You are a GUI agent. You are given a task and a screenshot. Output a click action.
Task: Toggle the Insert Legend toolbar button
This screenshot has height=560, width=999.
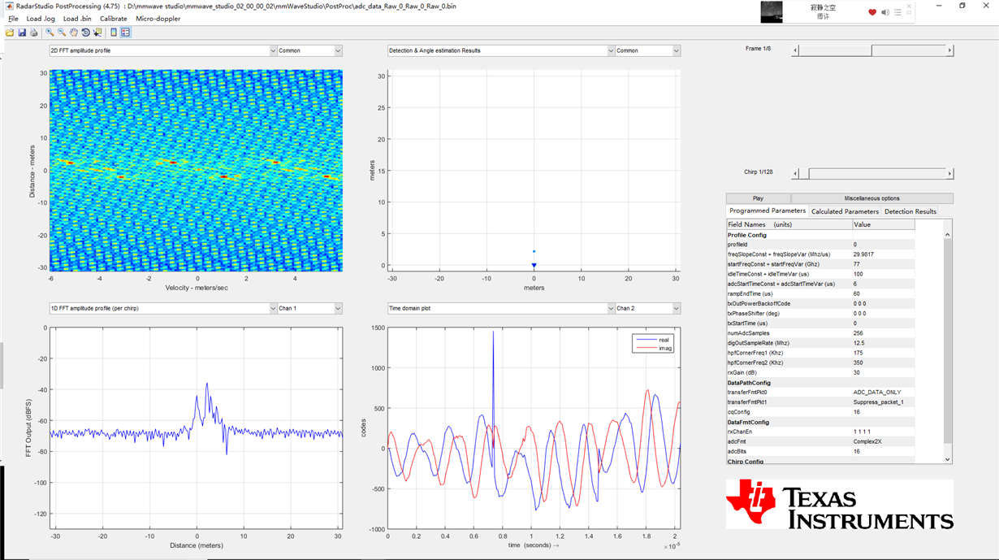126,33
